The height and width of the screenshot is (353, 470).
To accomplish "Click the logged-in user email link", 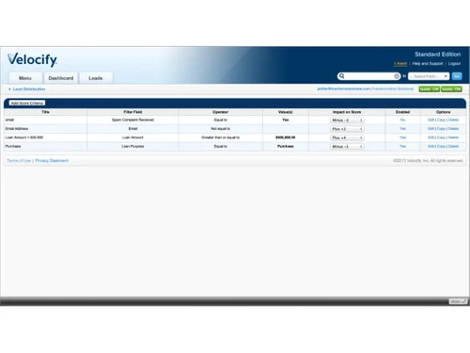I will tap(344, 88).
